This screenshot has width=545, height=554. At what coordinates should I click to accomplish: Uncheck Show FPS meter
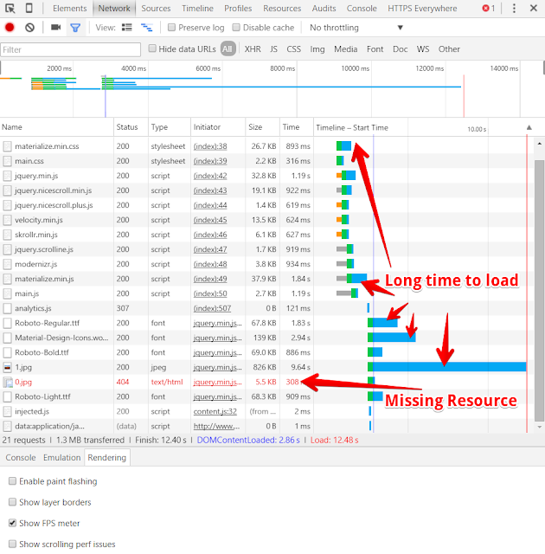[12, 523]
